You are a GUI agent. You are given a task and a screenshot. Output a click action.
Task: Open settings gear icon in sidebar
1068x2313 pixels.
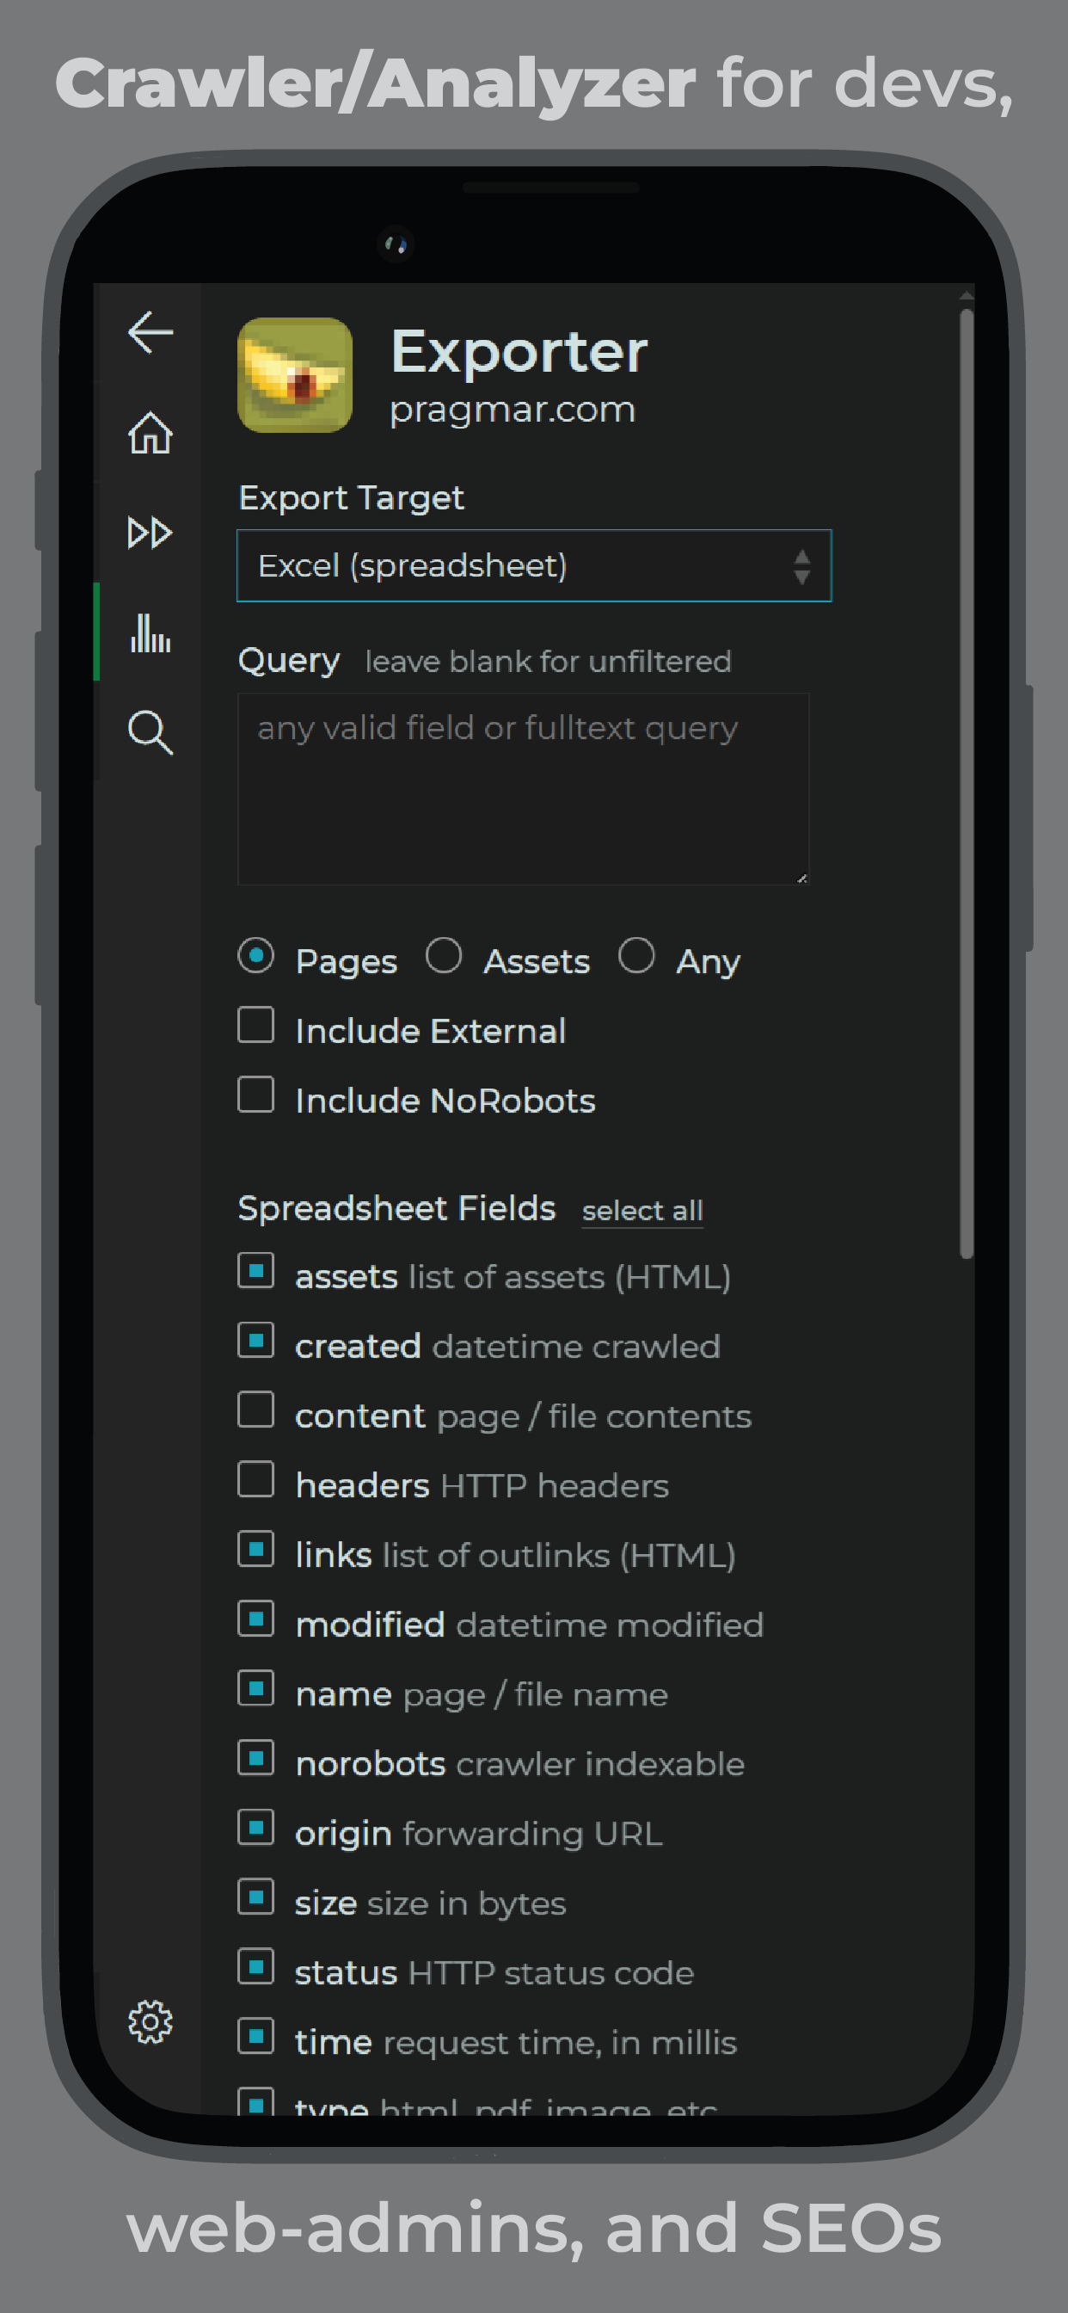(150, 2022)
